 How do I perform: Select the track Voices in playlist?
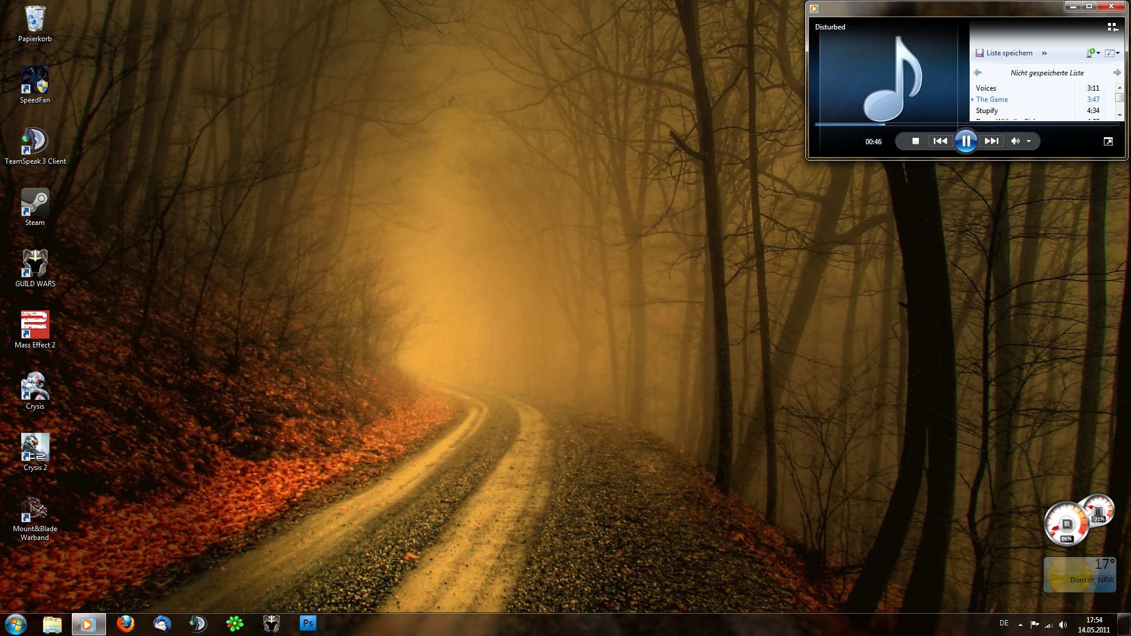[x=986, y=88]
